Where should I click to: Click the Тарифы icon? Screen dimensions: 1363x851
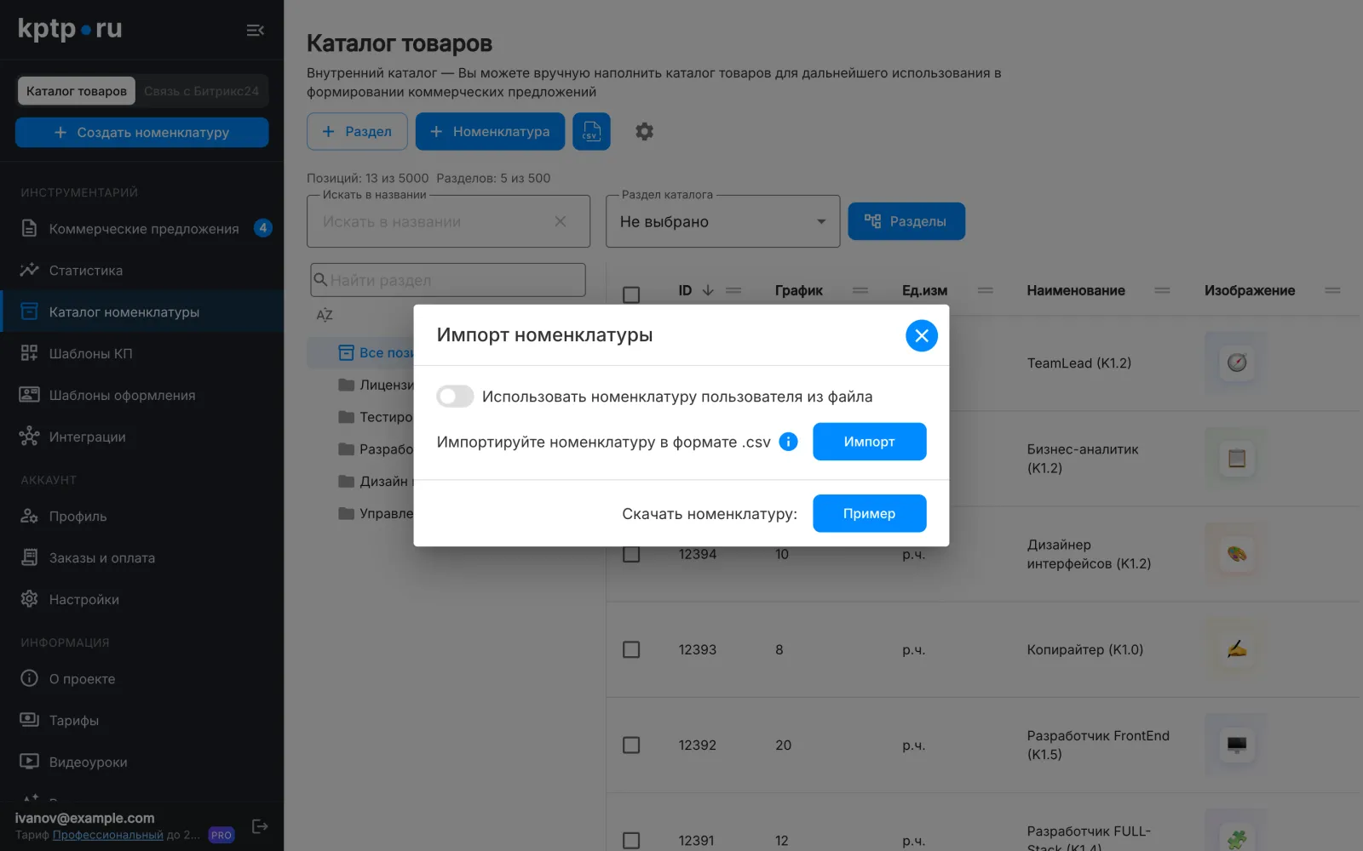pyautogui.click(x=29, y=720)
